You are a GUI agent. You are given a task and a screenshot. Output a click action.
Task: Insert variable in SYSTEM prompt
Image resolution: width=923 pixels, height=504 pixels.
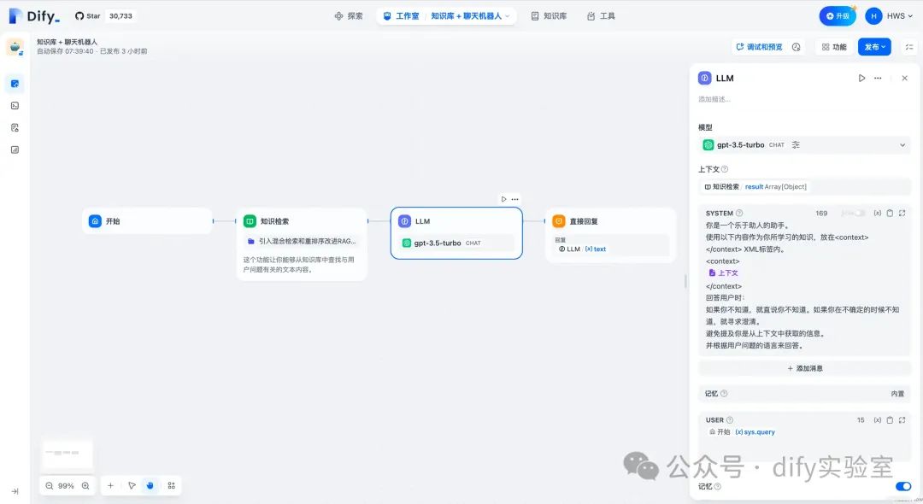[877, 213]
